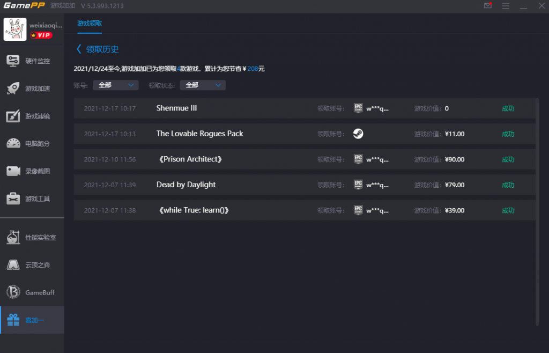
Task: Switch to the 游戏领取 tab
Action: pos(90,24)
